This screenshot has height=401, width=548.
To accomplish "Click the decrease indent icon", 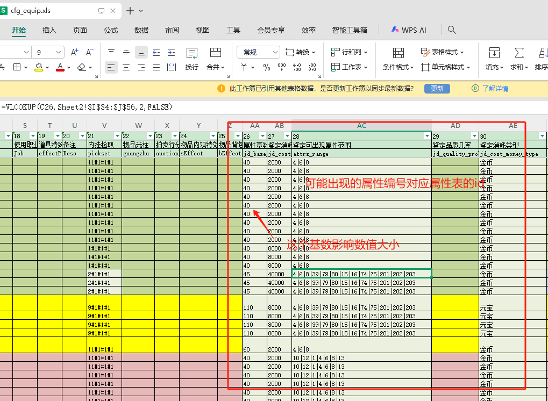I will coord(156,52).
